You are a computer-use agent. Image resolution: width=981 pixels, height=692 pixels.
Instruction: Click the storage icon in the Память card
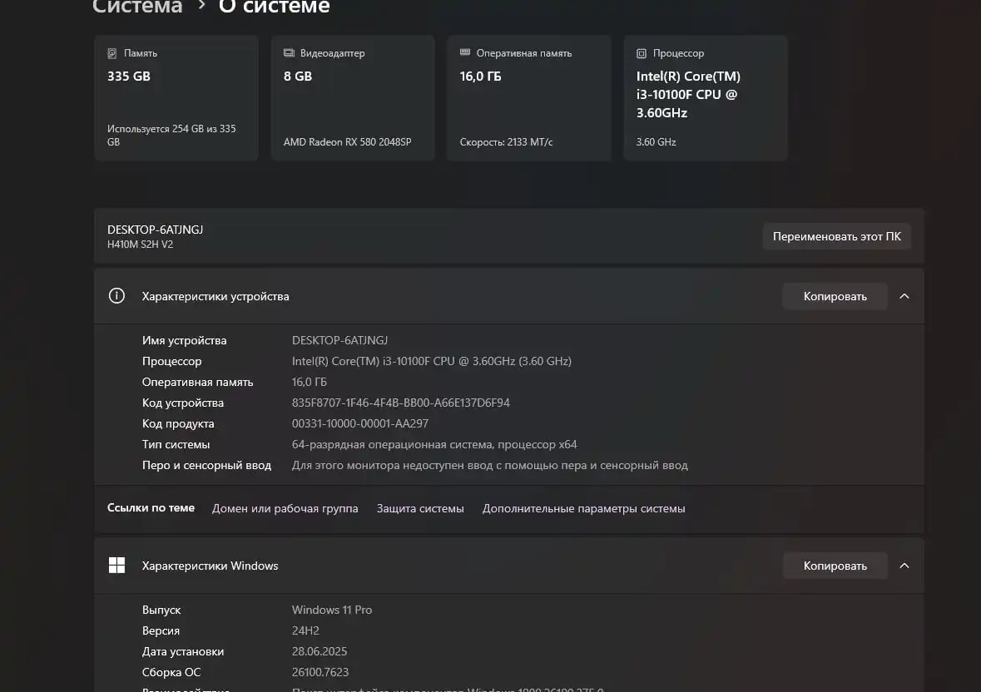click(112, 53)
